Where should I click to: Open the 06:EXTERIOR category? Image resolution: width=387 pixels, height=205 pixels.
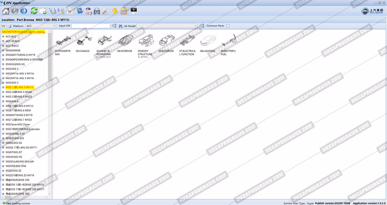[166, 44]
